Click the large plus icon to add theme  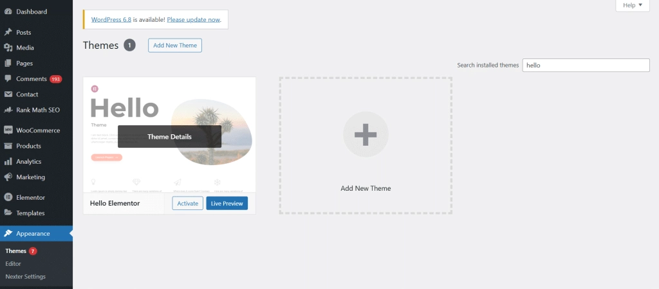(x=365, y=134)
